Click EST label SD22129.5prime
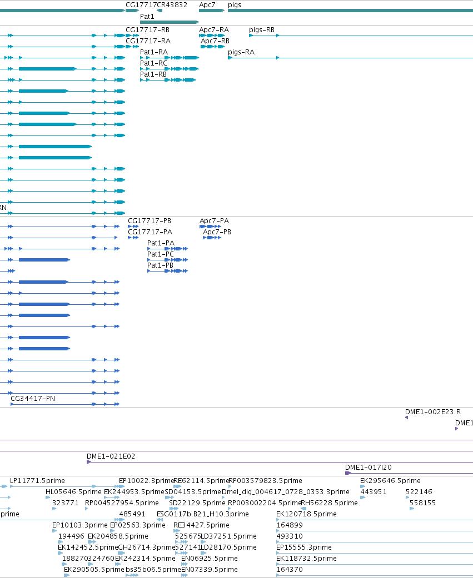This screenshot has height=578, width=473. point(197,503)
